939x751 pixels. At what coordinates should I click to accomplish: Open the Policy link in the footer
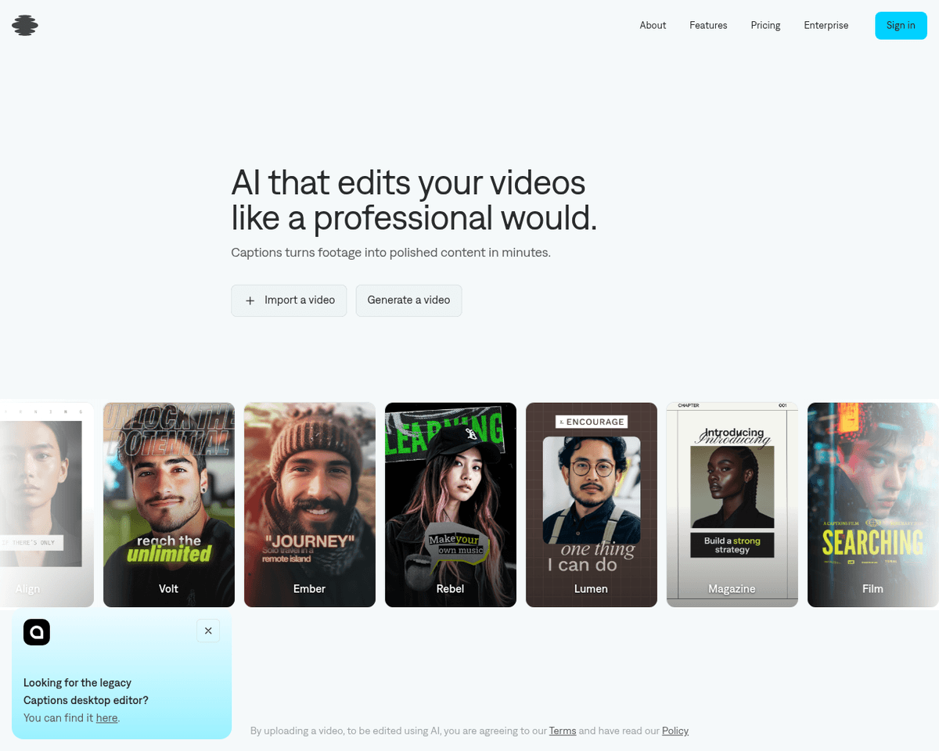click(675, 731)
